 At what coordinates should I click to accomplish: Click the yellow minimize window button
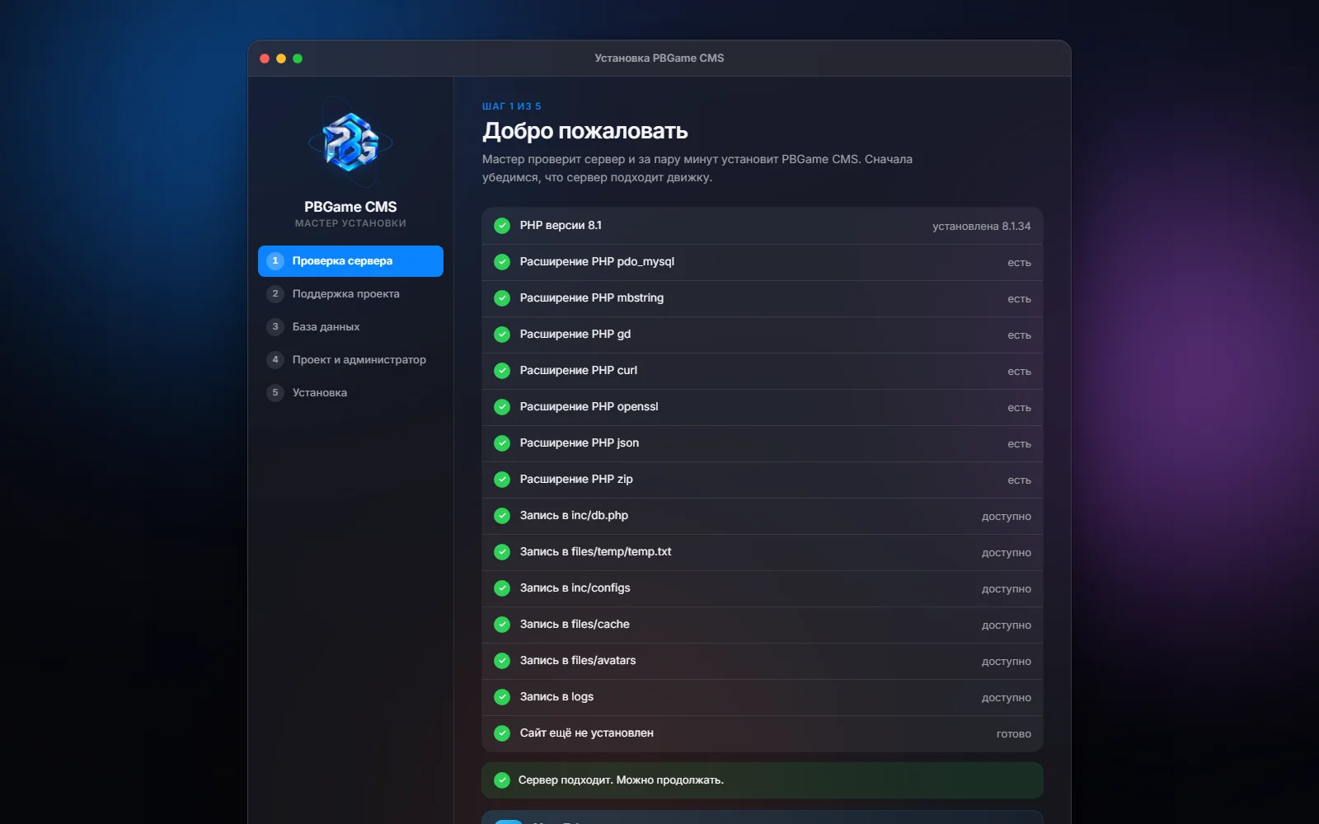[281, 59]
